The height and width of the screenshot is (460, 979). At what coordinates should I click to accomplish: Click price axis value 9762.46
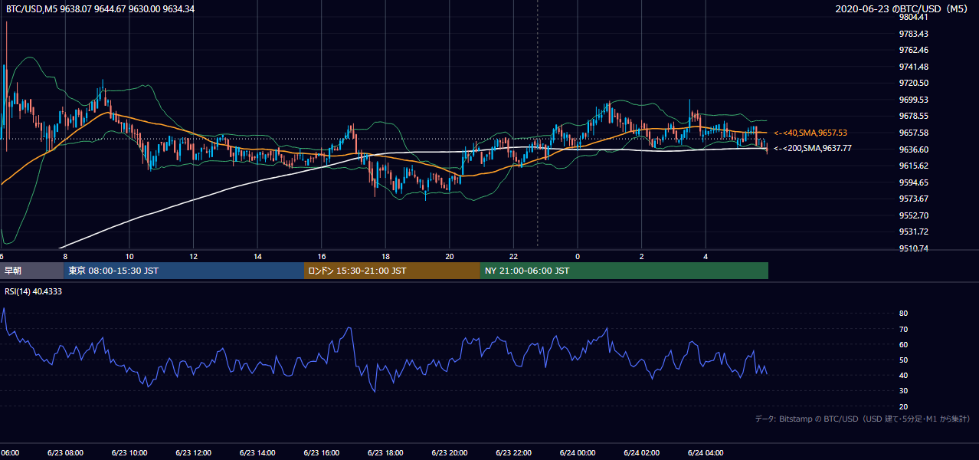(914, 50)
